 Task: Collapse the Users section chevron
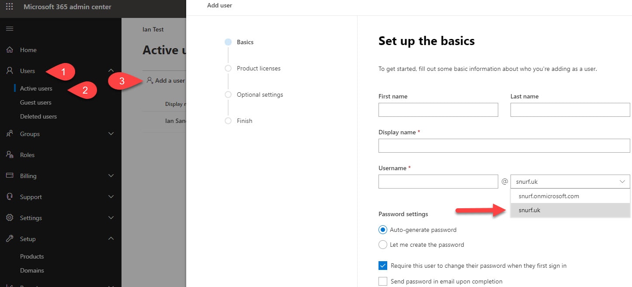[x=111, y=71]
